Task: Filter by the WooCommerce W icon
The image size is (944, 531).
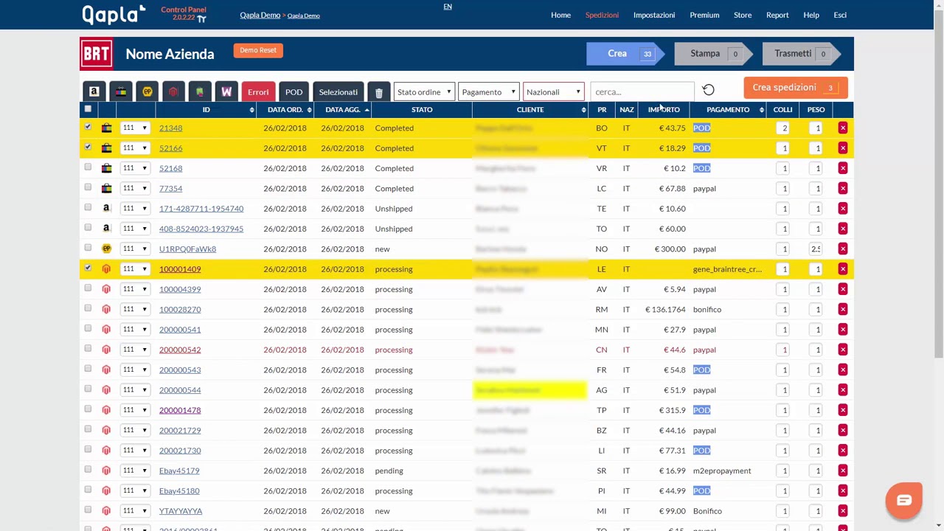Action: click(226, 91)
